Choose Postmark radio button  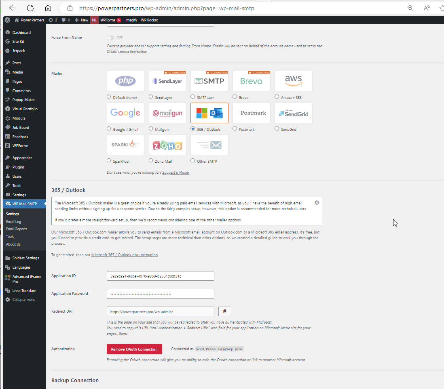click(x=235, y=129)
